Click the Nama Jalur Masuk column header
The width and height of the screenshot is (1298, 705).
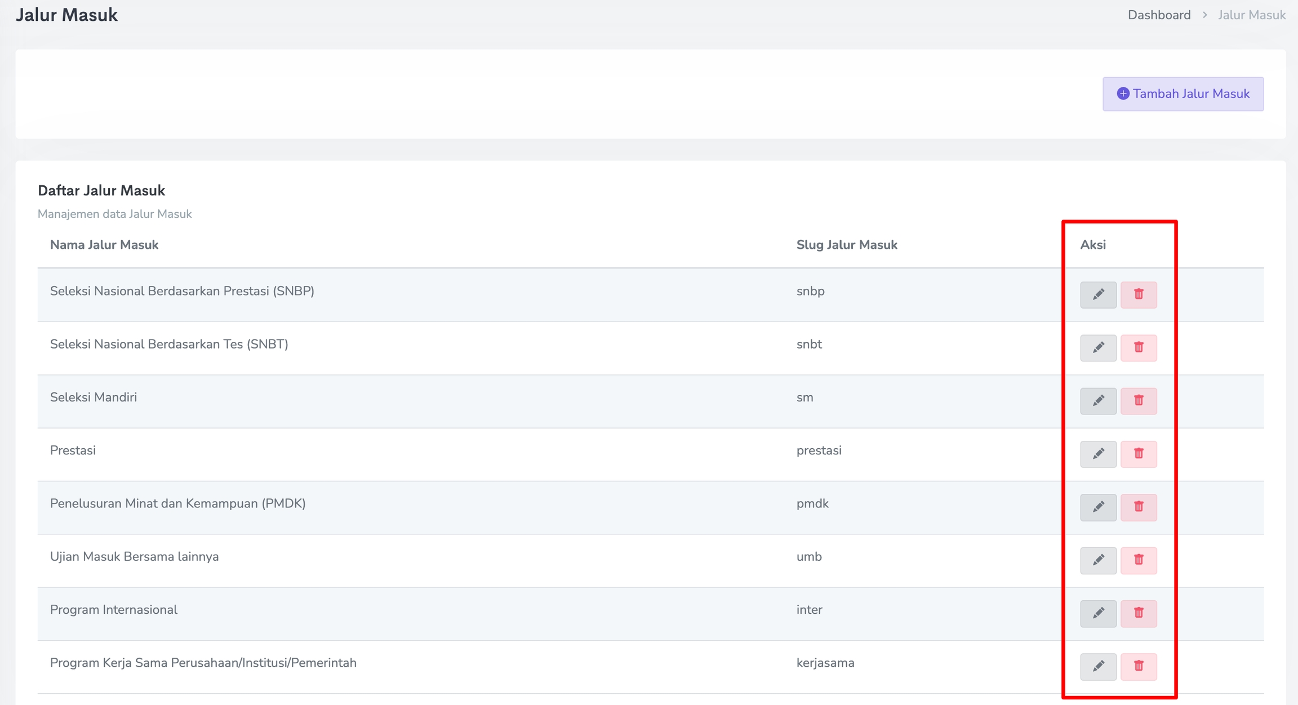(104, 245)
